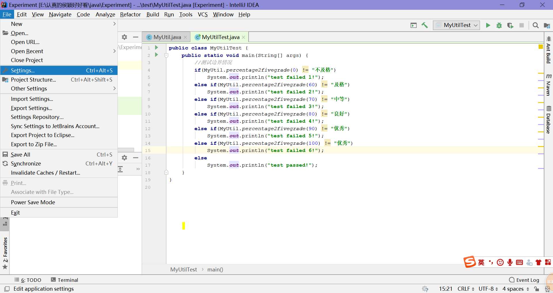Click the run-anything terminal icon left of hammer
Viewport: 553px width, 293px height.
[414, 25]
